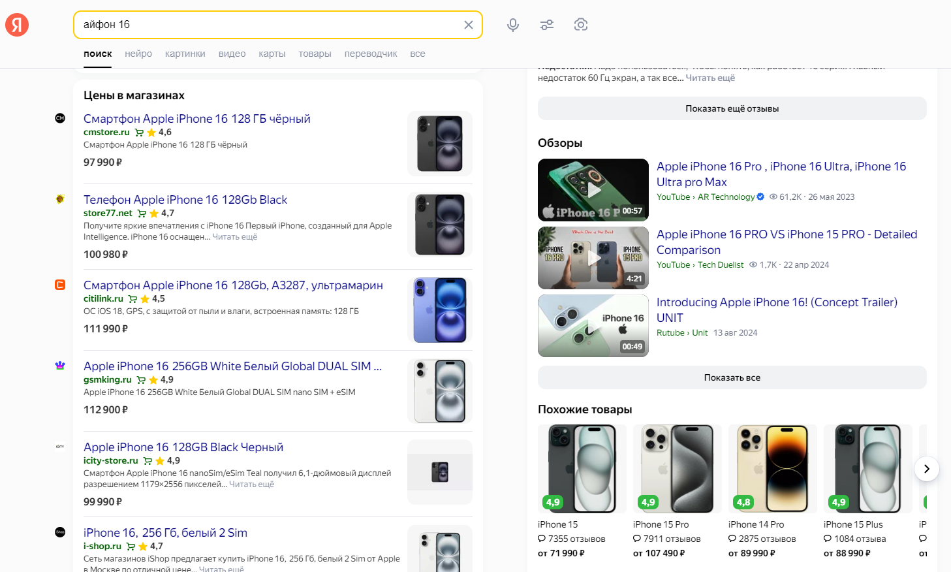
Task: Click the cart icon next to cmstore.ru
Action: pyautogui.click(x=139, y=133)
